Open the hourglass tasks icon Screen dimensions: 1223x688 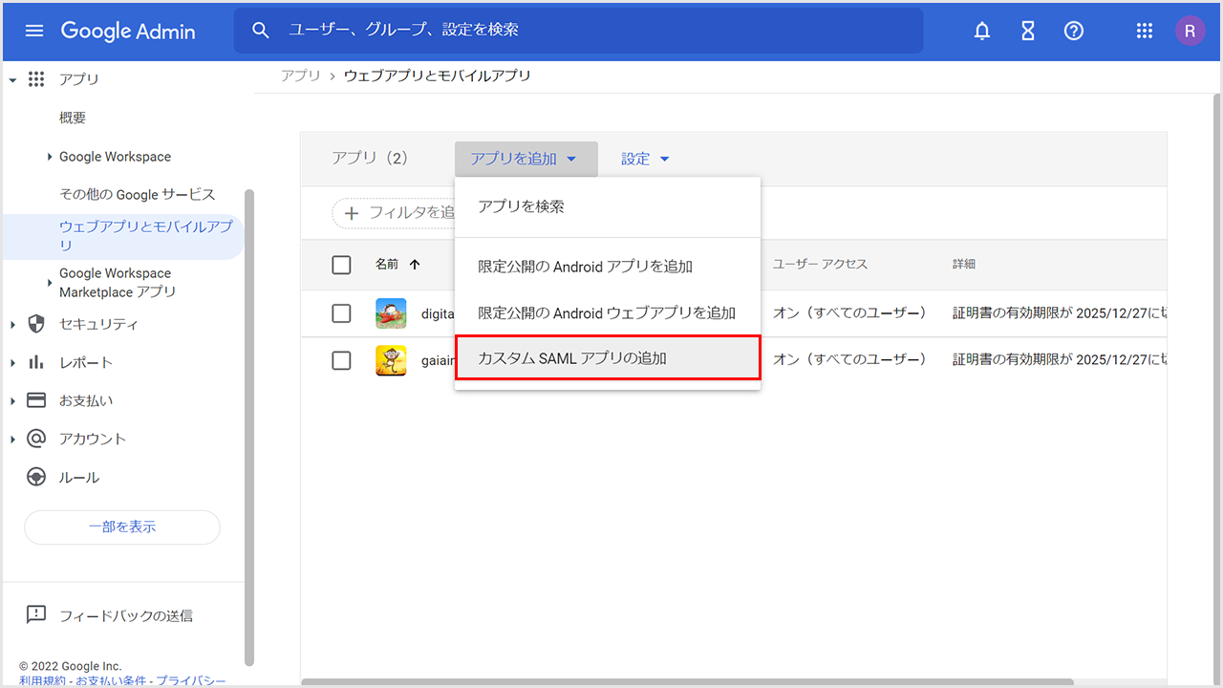point(1028,31)
